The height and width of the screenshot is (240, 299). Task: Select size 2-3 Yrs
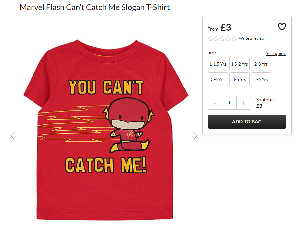(261, 64)
